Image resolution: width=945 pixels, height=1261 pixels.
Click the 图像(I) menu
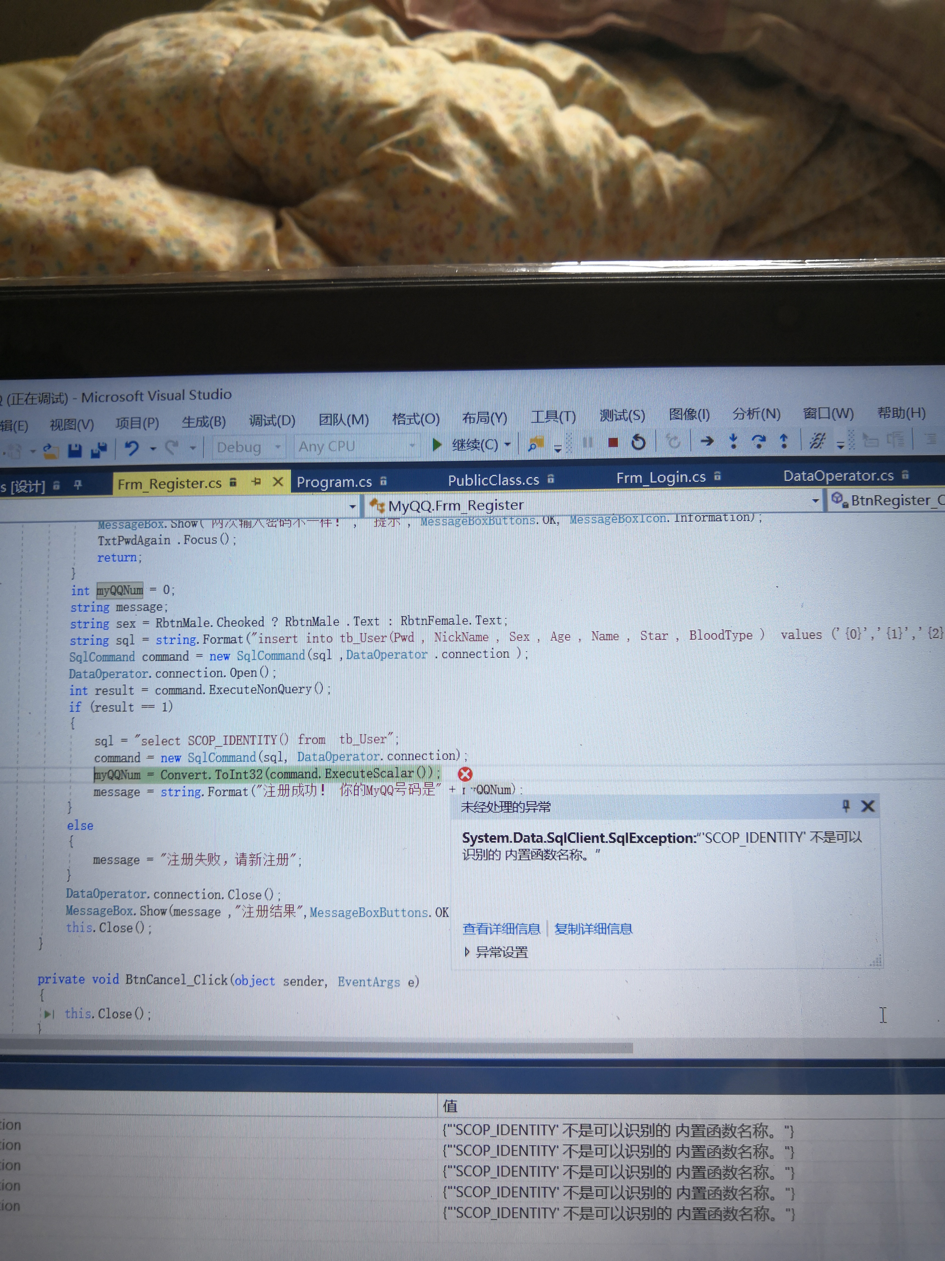(689, 414)
